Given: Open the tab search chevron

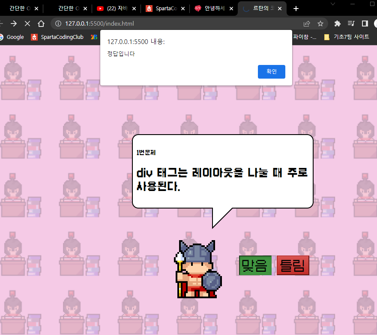Looking at the screenshot, I should pyautogui.click(x=333, y=4).
